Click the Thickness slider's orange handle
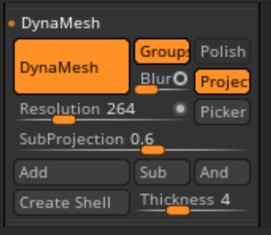This screenshot has width=271, height=235. [178, 210]
